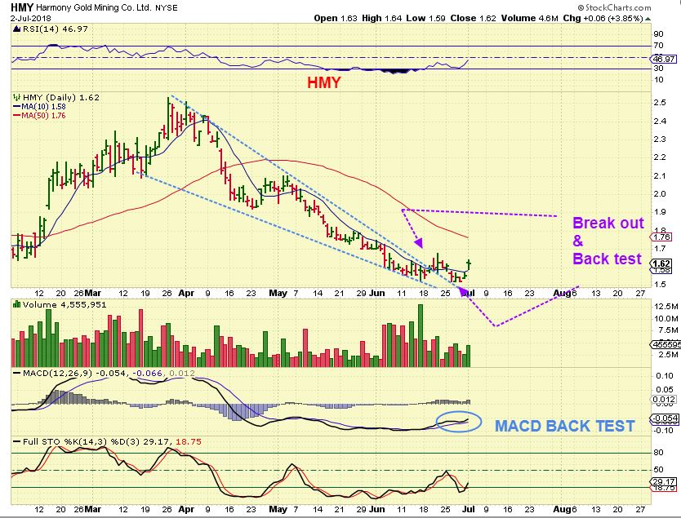Click the date '2-Jul-2018'

(31, 18)
